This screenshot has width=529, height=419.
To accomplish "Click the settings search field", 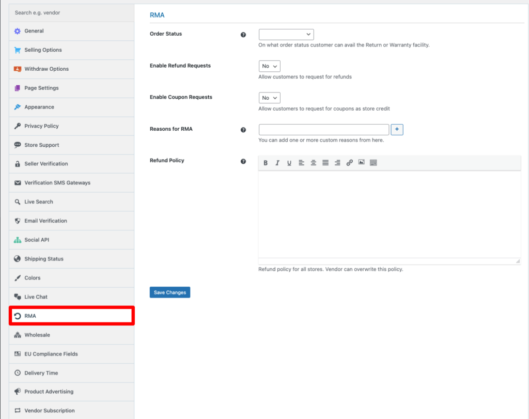I will tap(71, 13).
